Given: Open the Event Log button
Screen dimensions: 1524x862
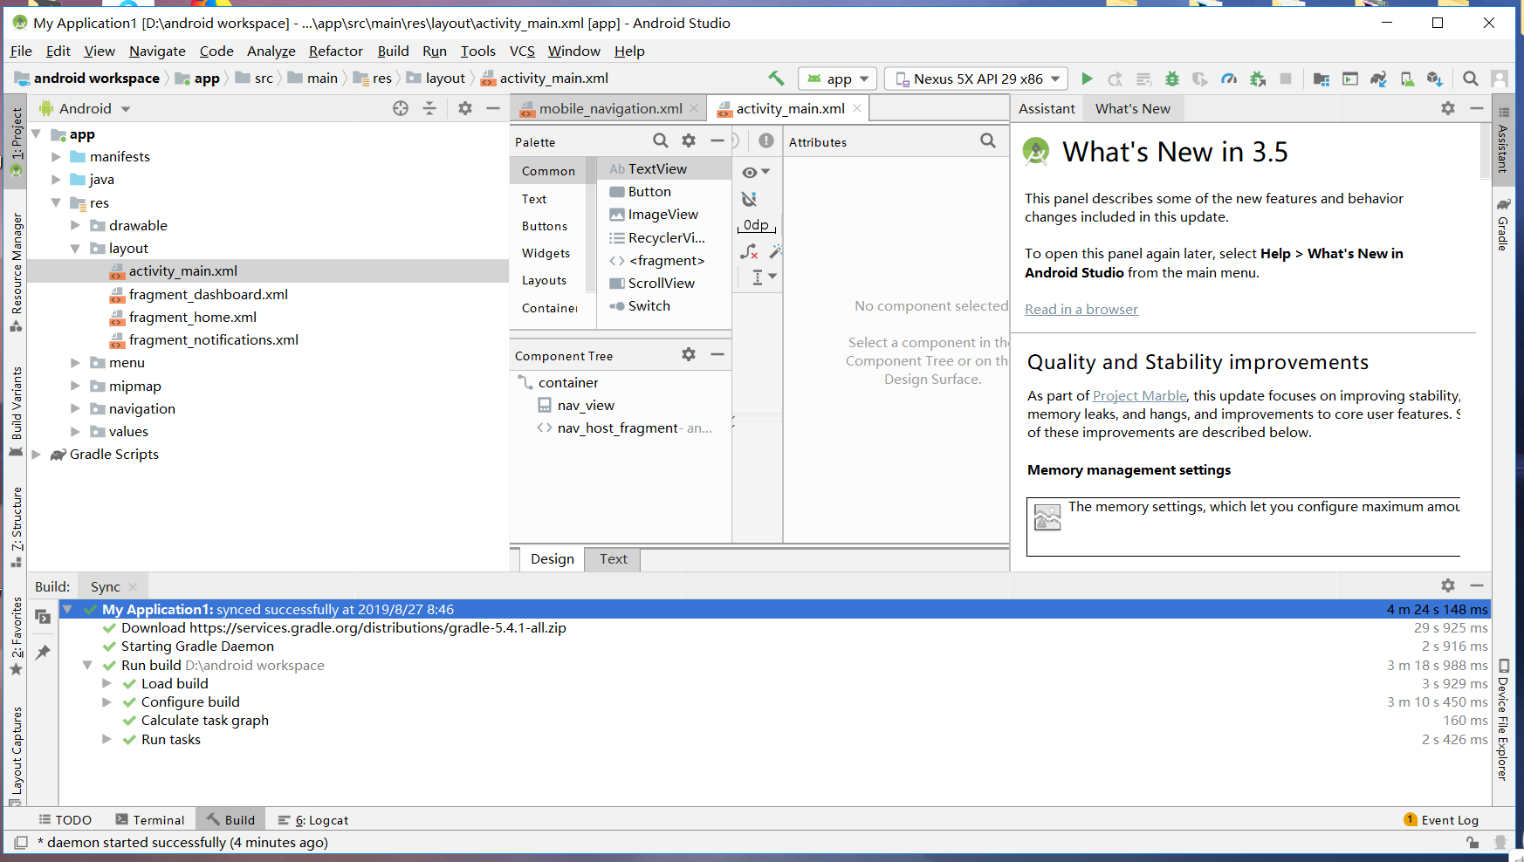Looking at the screenshot, I should (x=1441, y=820).
